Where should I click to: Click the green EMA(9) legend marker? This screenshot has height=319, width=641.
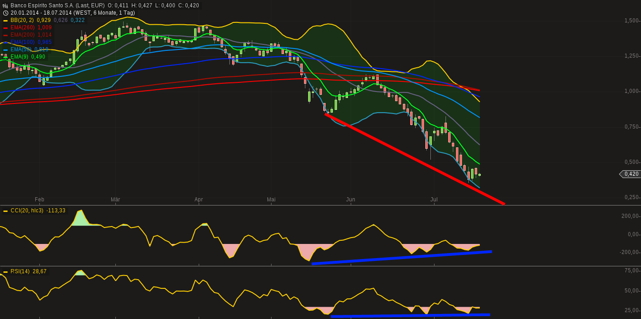(5, 57)
